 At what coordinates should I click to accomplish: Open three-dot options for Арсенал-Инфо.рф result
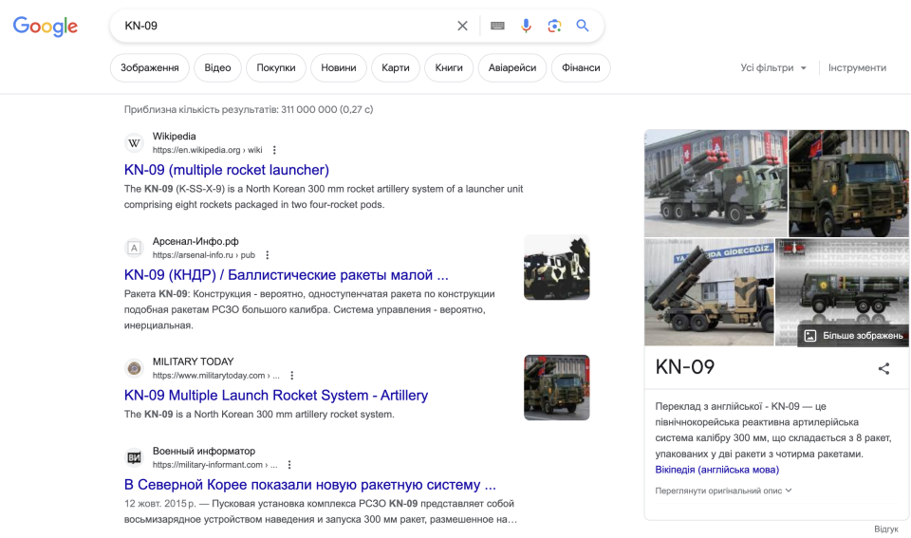(x=268, y=255)
